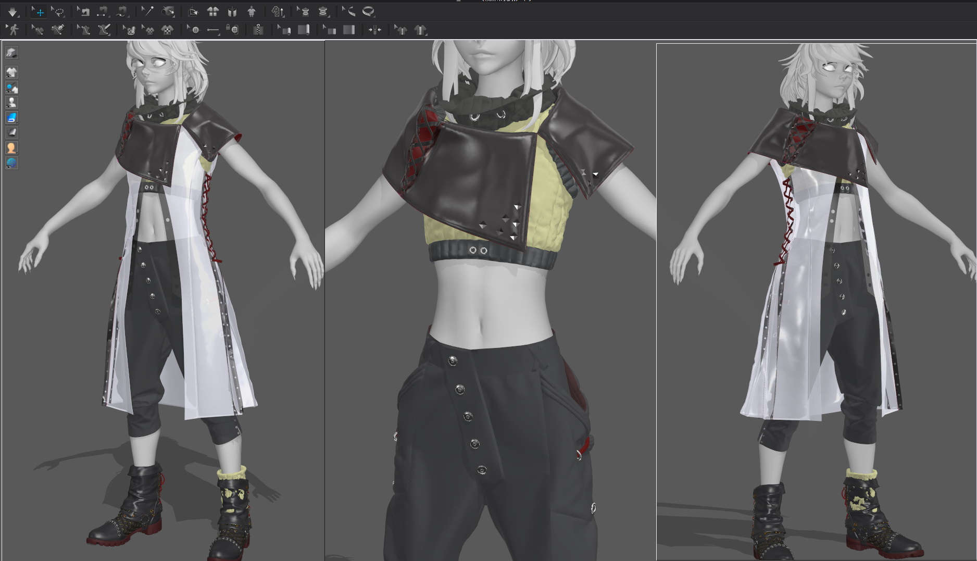977x561 pixels.
Task: Click the Reset 2D Arrangement shirt icon
Action: click(213, 11)
